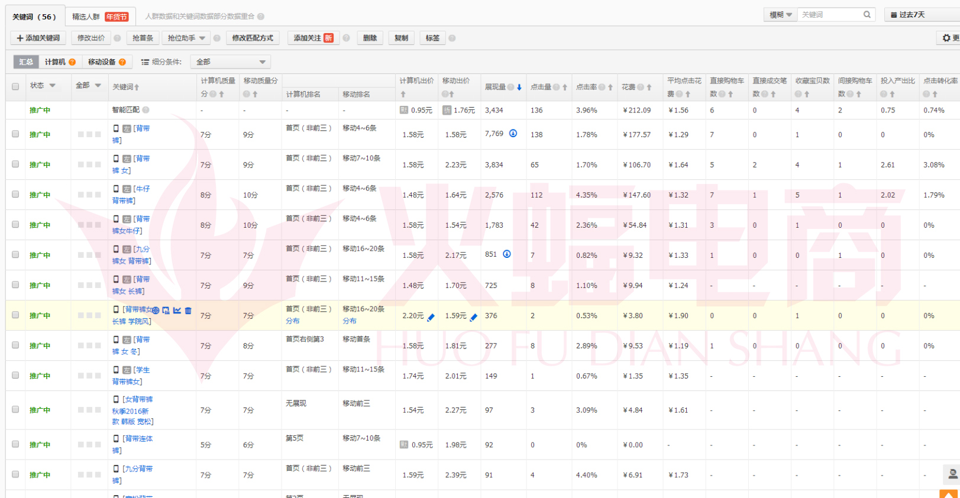The height and width of the screenshot is (498, 960).
Task: Tick the checkbox for 背带裤 女 row
Action: (x=15, y=164)
